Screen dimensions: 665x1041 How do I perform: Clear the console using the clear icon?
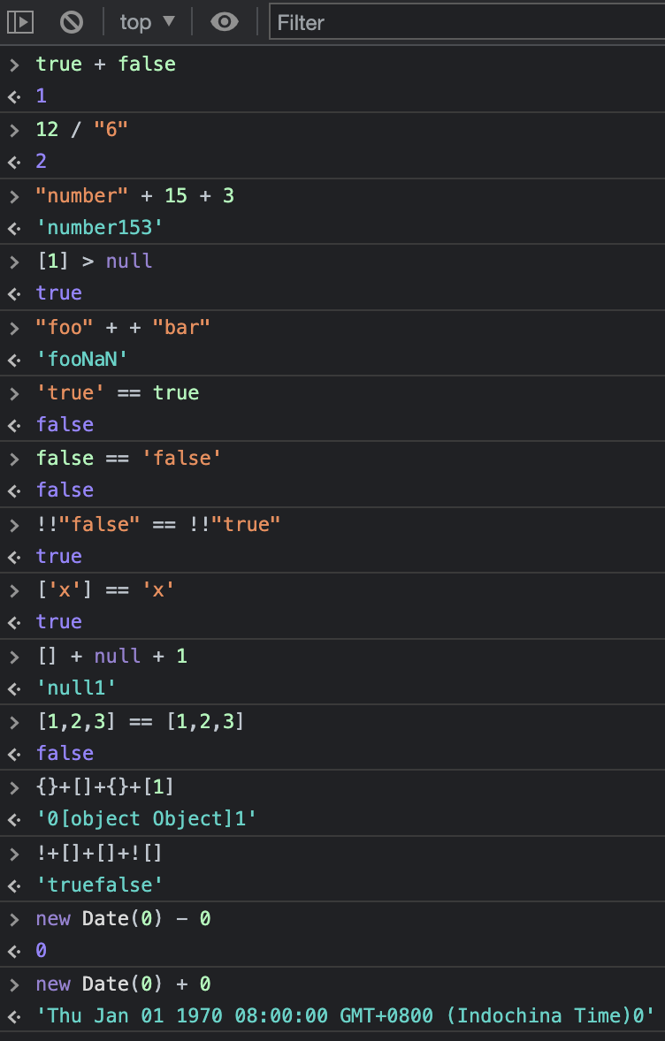click(x=71, y=22)
